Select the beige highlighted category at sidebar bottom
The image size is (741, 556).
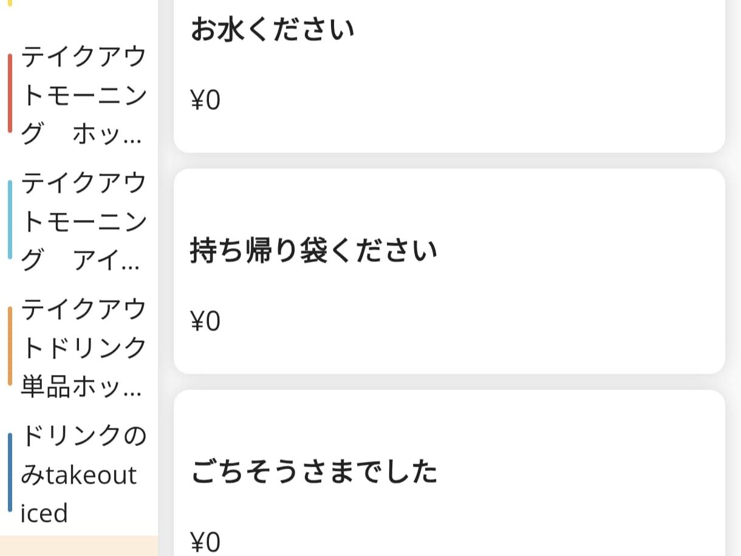pyautogui.click(x=79, y=546)
